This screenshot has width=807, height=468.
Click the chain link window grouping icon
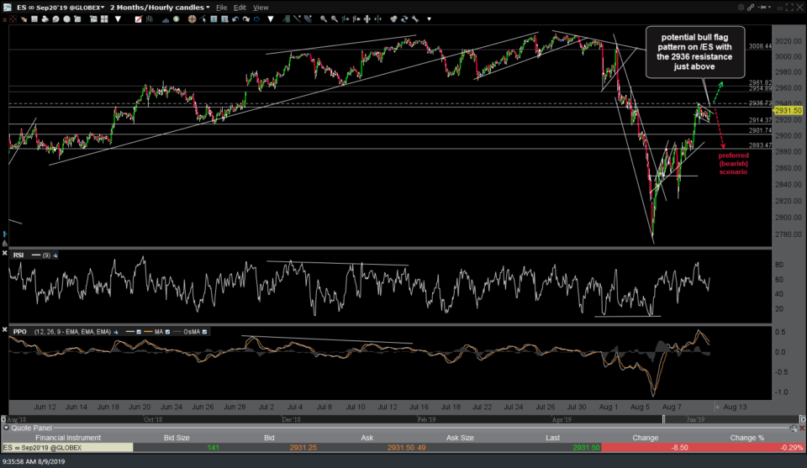(x=751, y=8)
